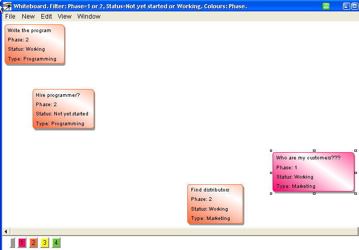Select the grey blank colour swatch
Image resolution: width=359 pixels, height=250 pixels.
pos(12,243)
